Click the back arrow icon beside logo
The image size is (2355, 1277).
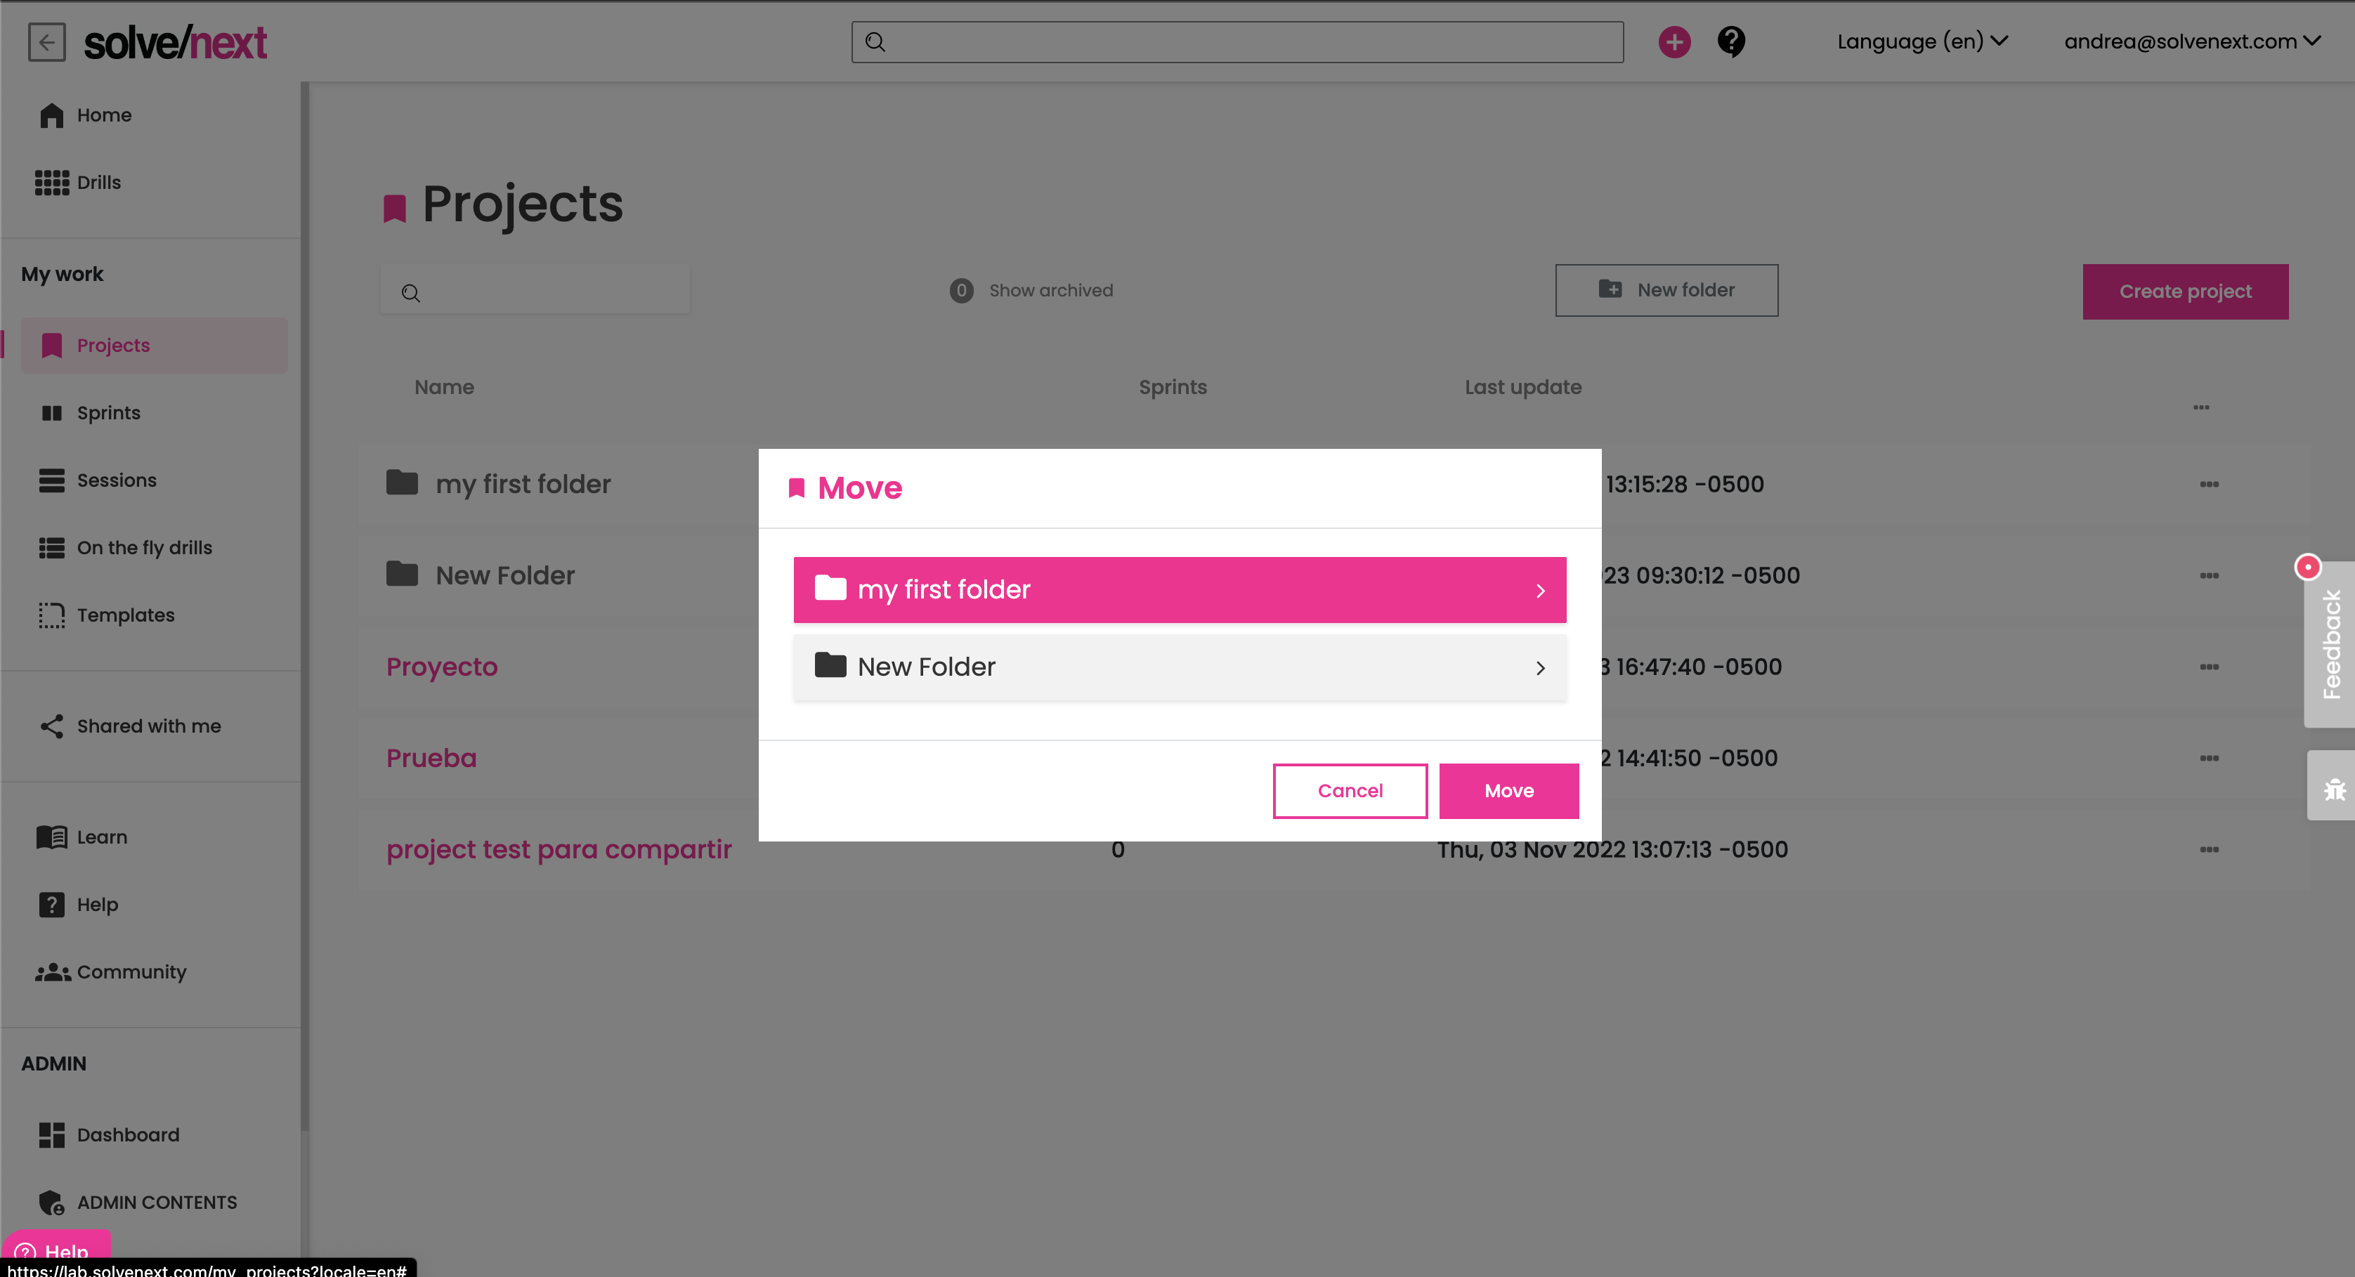tap(46, 42)
